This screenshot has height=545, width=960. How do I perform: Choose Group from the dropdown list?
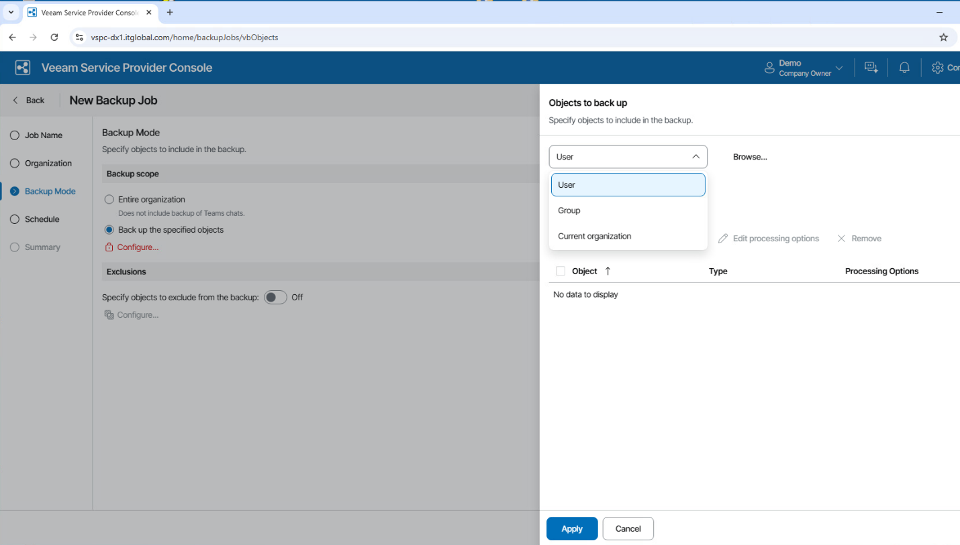(x=628, y=210)
